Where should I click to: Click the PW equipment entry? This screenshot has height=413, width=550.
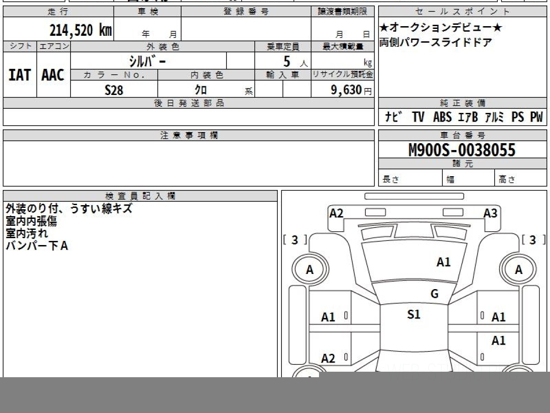(x=536, y=117)
